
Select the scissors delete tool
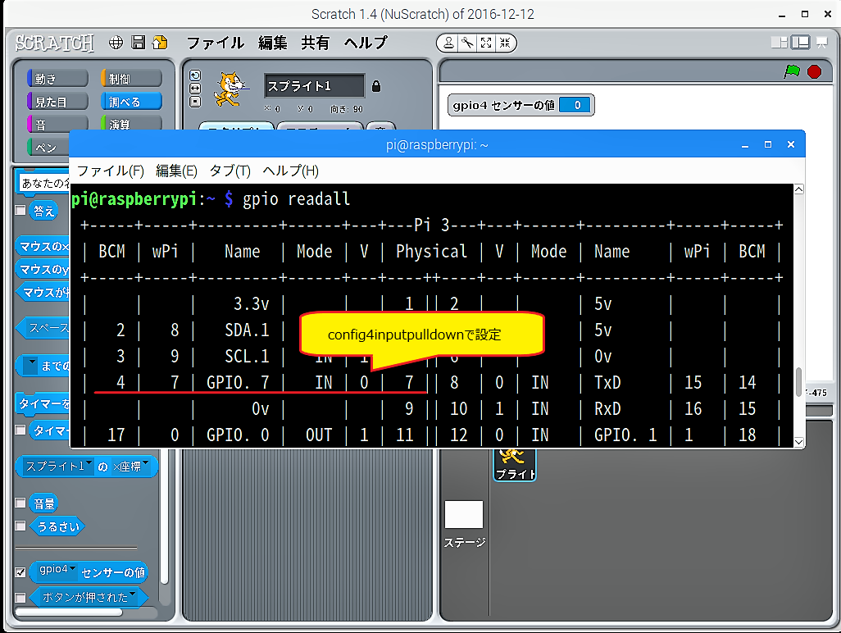(x=467, y=43)
